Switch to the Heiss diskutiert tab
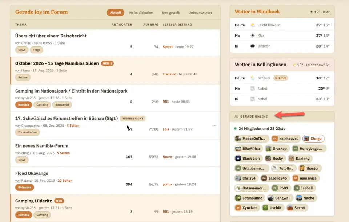 point(141,13)
